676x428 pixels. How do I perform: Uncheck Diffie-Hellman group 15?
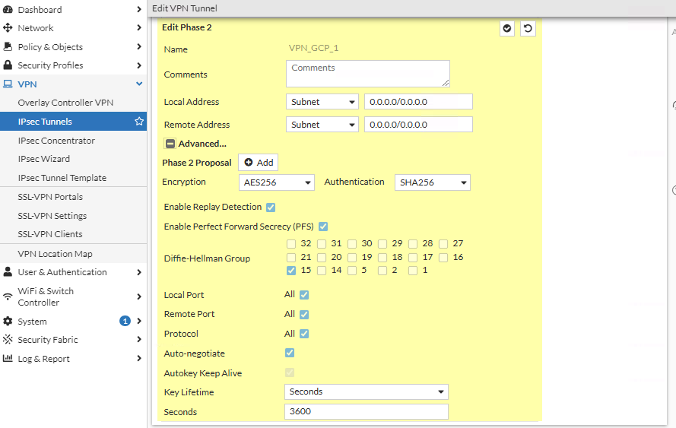pos(291,271)
